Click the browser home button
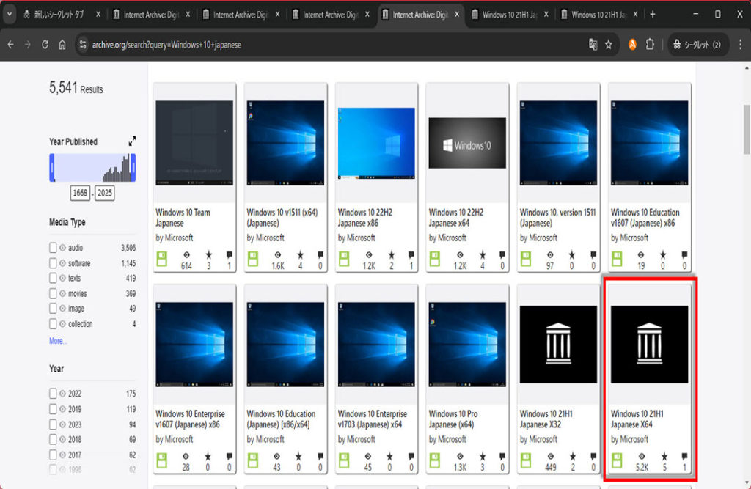Screen dimensions: 751x489 tap(63, 45)
